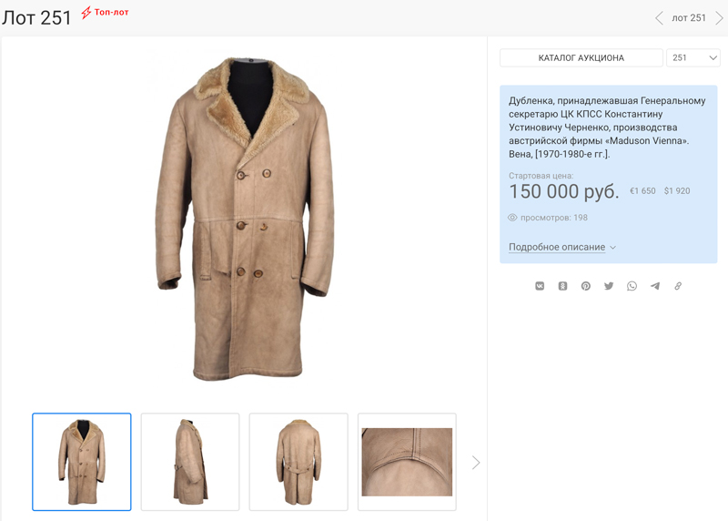Open the lot number 251 dropdown
This screenshot has height=521, width=728.
click(693, 57)
